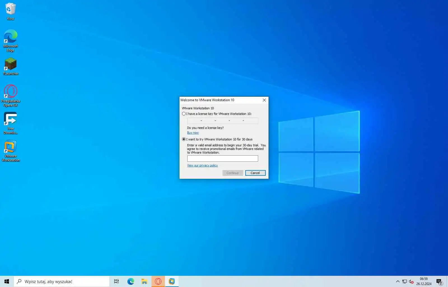Show hidden system tray icons

[398, 281]
